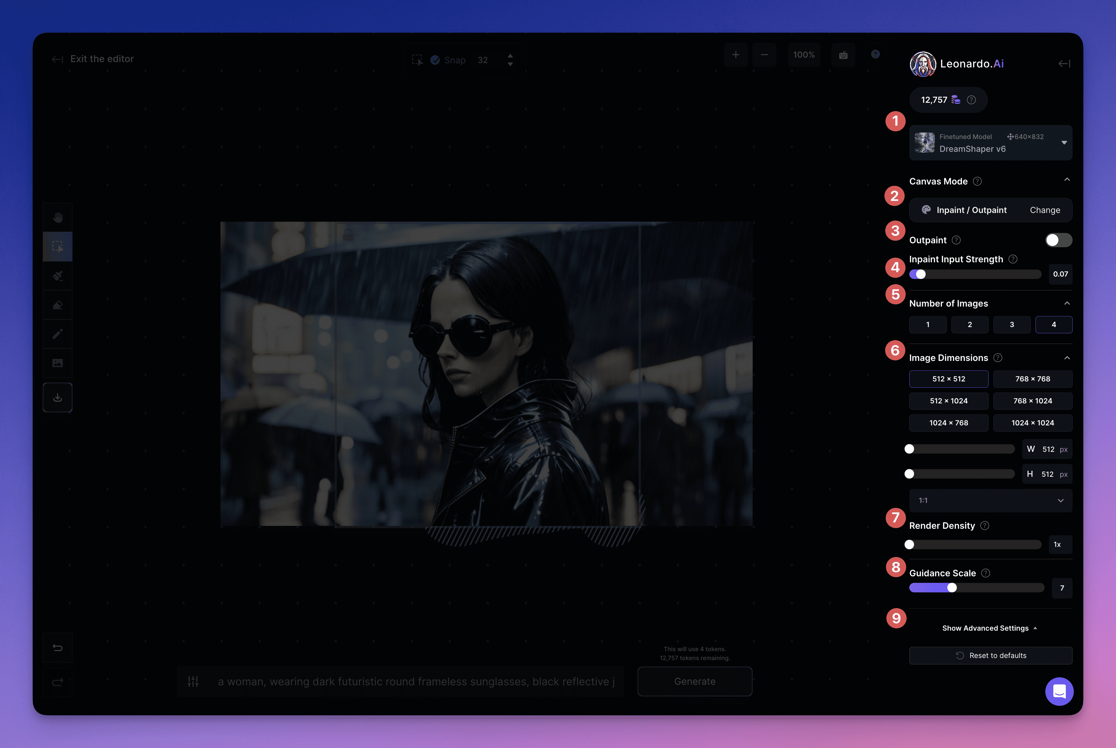Viewport: 1116px width, 748px height.
Task: Select the Eraser tool
Action: pyautogui.click(x=58, y=305)
